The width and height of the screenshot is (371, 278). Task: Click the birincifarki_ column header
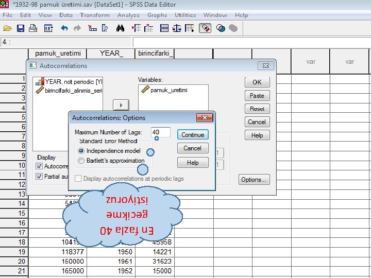coord(155,54)
